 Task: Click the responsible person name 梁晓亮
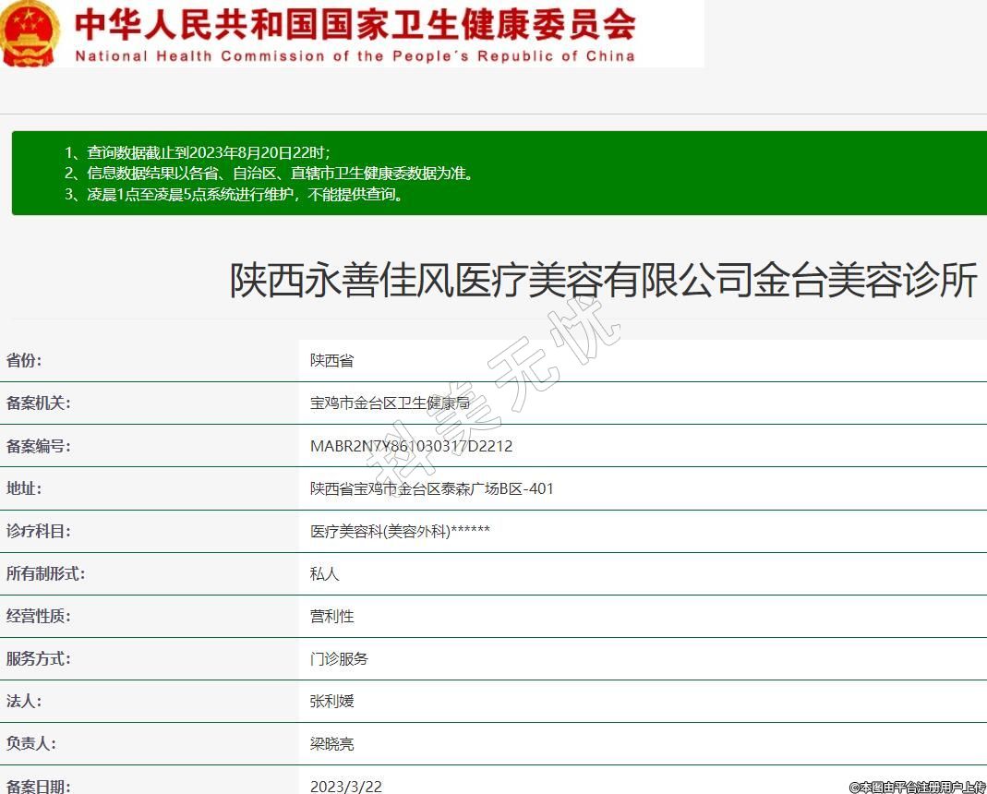pyautogui.click(x=331, y=743)
